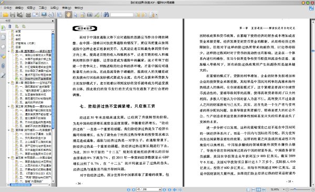Open the 第三章 chapter bookmark
This screenshot has width=315, height=192.
click(x=34, y=106)
